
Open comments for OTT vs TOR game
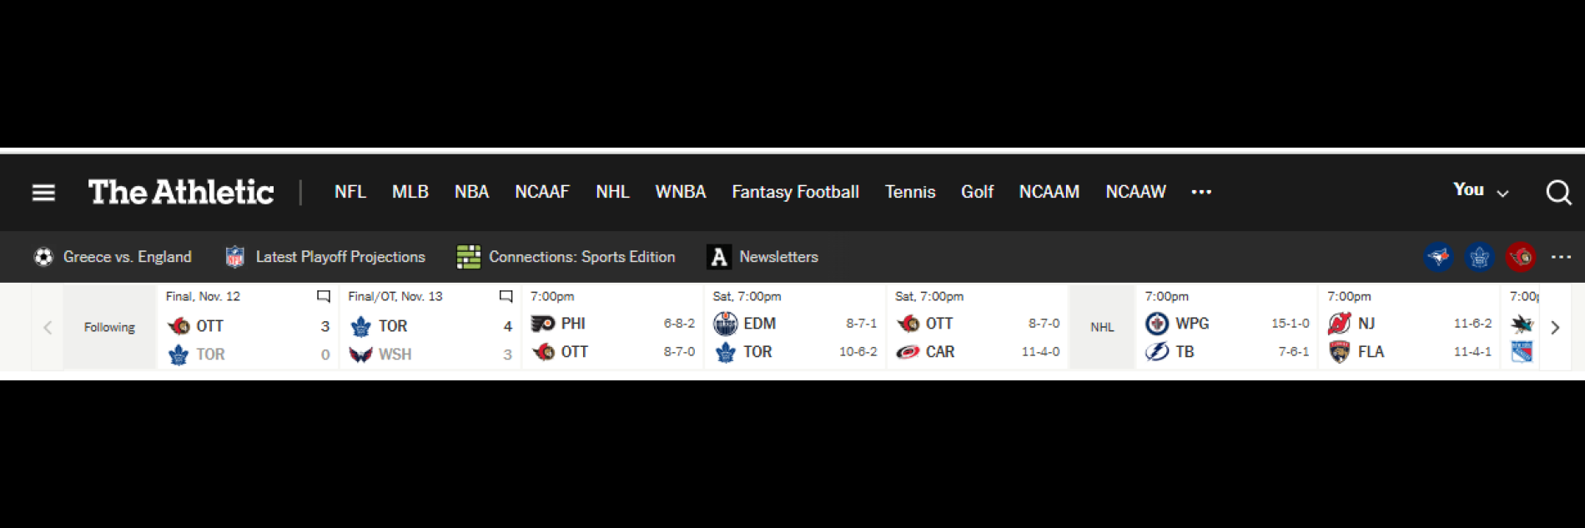(324, 296)
